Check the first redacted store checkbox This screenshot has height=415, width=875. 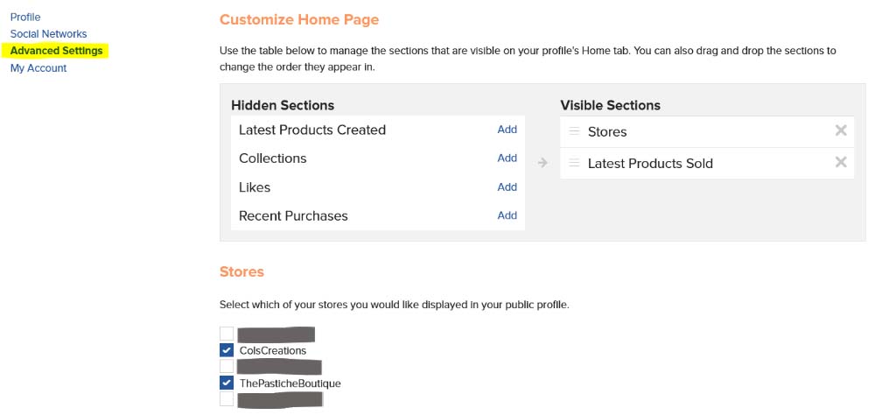(x=227, y=334)
